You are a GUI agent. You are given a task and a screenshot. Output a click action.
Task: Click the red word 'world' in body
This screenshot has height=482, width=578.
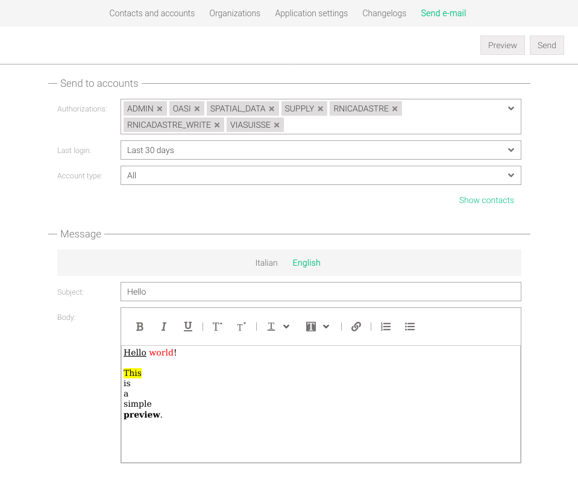(161, 352)
